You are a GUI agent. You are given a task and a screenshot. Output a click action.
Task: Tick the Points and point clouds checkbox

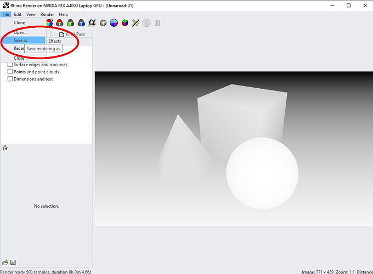pyautogui.click(x=10, y=72)
